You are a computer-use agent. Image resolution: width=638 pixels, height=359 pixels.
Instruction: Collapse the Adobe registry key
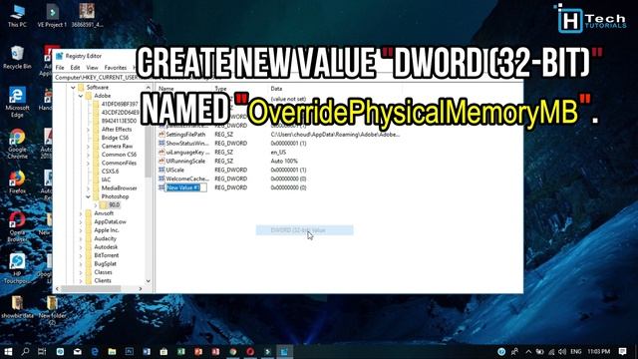[81, 96]
